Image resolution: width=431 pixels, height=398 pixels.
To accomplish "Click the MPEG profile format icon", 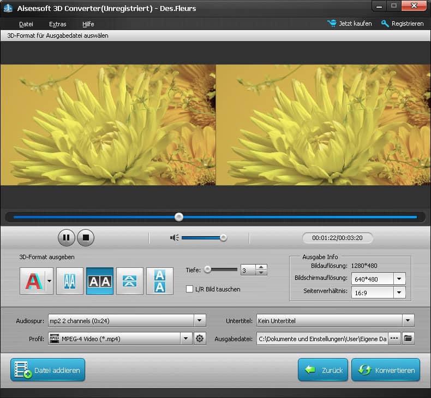I will tap(55, 338).
